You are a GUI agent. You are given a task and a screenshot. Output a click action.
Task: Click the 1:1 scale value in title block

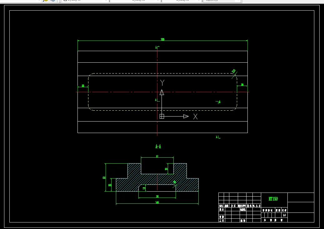(x=284, y=215)
